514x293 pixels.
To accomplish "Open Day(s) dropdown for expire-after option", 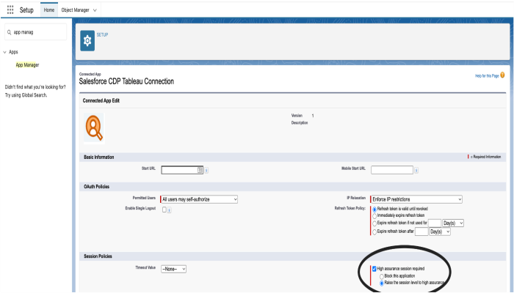I will point(440,231).
